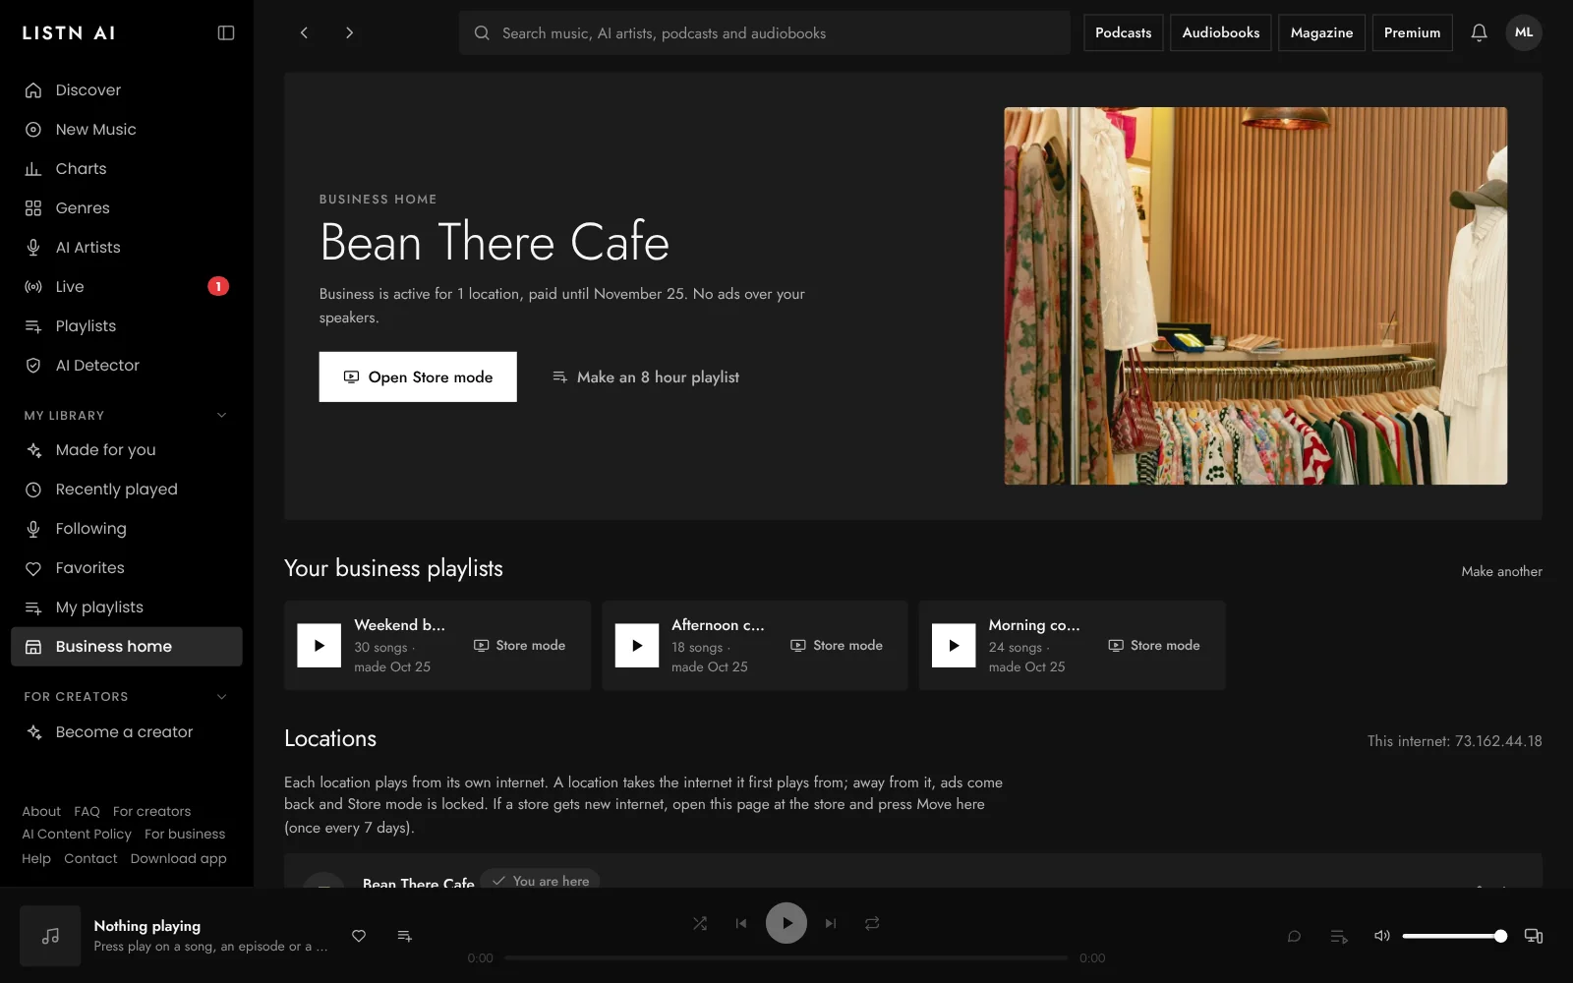This screenshot has height=983, width=1573.
Task: Open AI Detector in the sidebar
Action: 126,365
